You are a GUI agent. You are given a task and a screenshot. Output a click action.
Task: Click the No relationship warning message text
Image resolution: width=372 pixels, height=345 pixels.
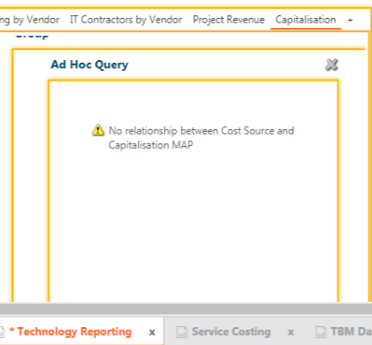201,138
